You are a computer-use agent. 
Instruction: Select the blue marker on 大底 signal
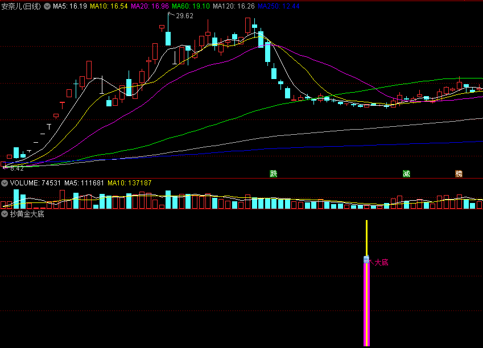366,260
